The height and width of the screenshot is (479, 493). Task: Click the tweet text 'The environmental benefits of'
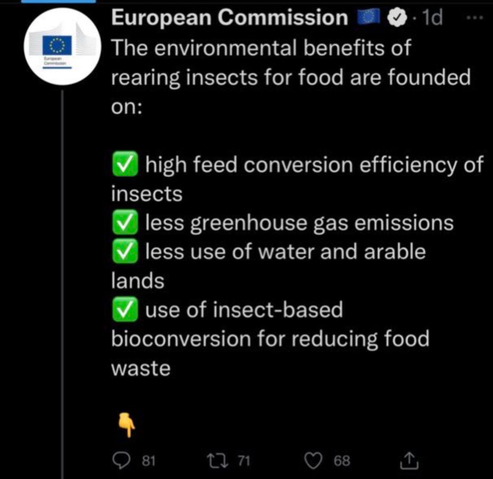261,48
